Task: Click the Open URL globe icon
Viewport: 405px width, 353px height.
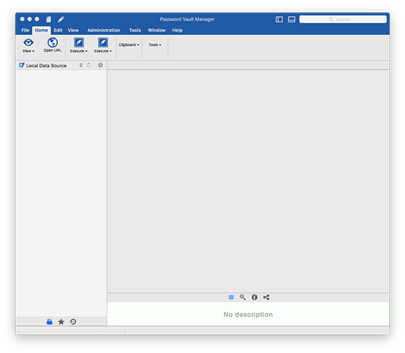Action: 53,43
